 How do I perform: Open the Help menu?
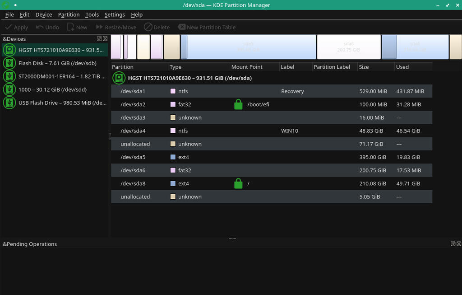pyautogui.click(x=137, y=15)
